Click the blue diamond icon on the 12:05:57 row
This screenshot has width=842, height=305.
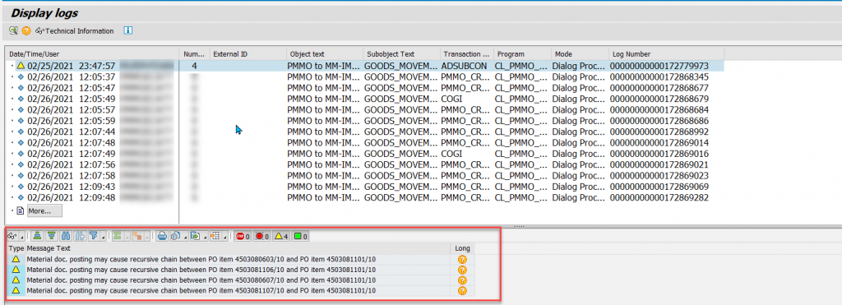coord(21,109)
